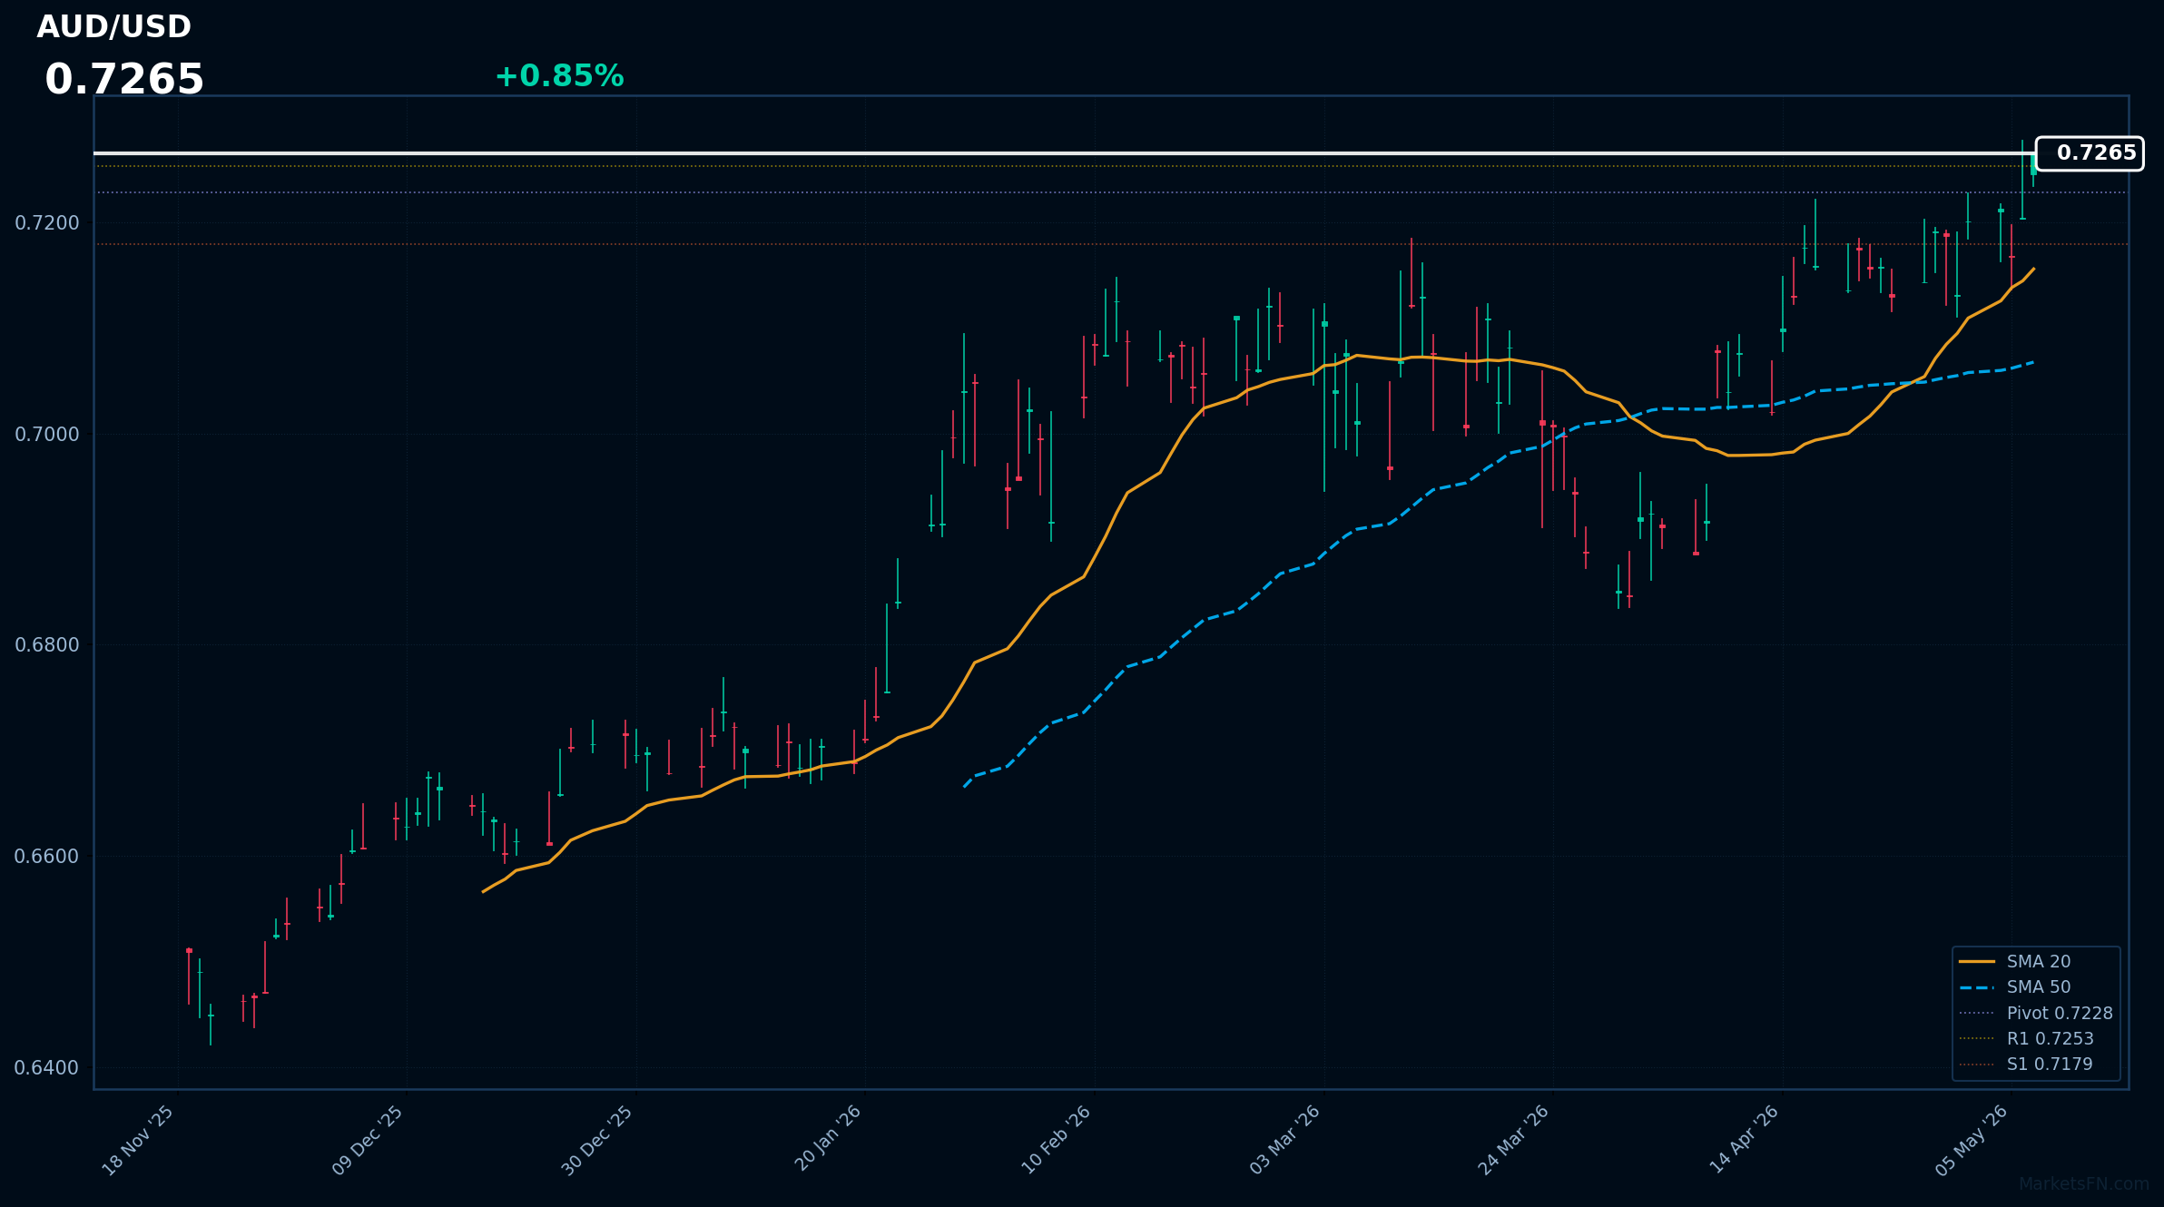The width and height of the screenshot is (2164, 1207).
Task: Click the +0.85% change value
Action: 559,76
